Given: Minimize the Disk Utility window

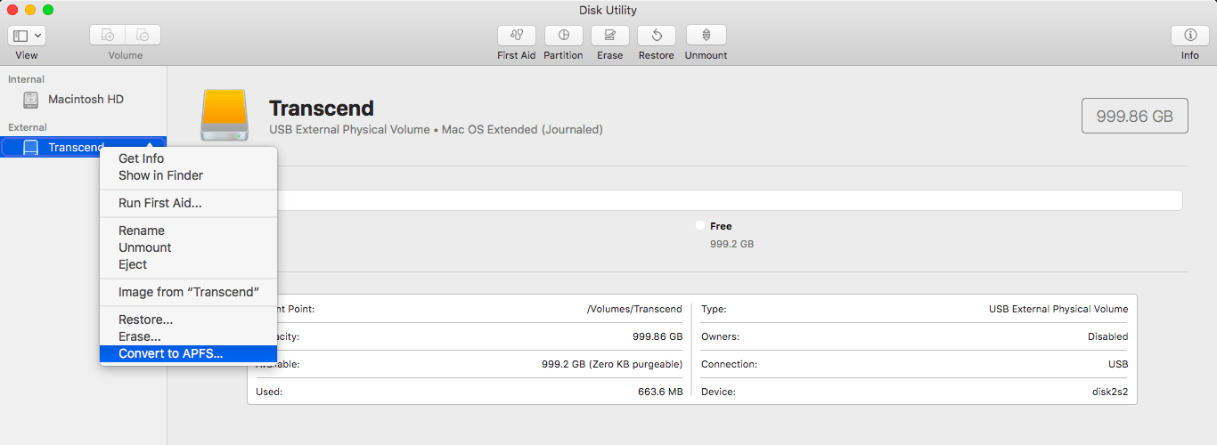Looking at the screenshot, I should (30, 10).
